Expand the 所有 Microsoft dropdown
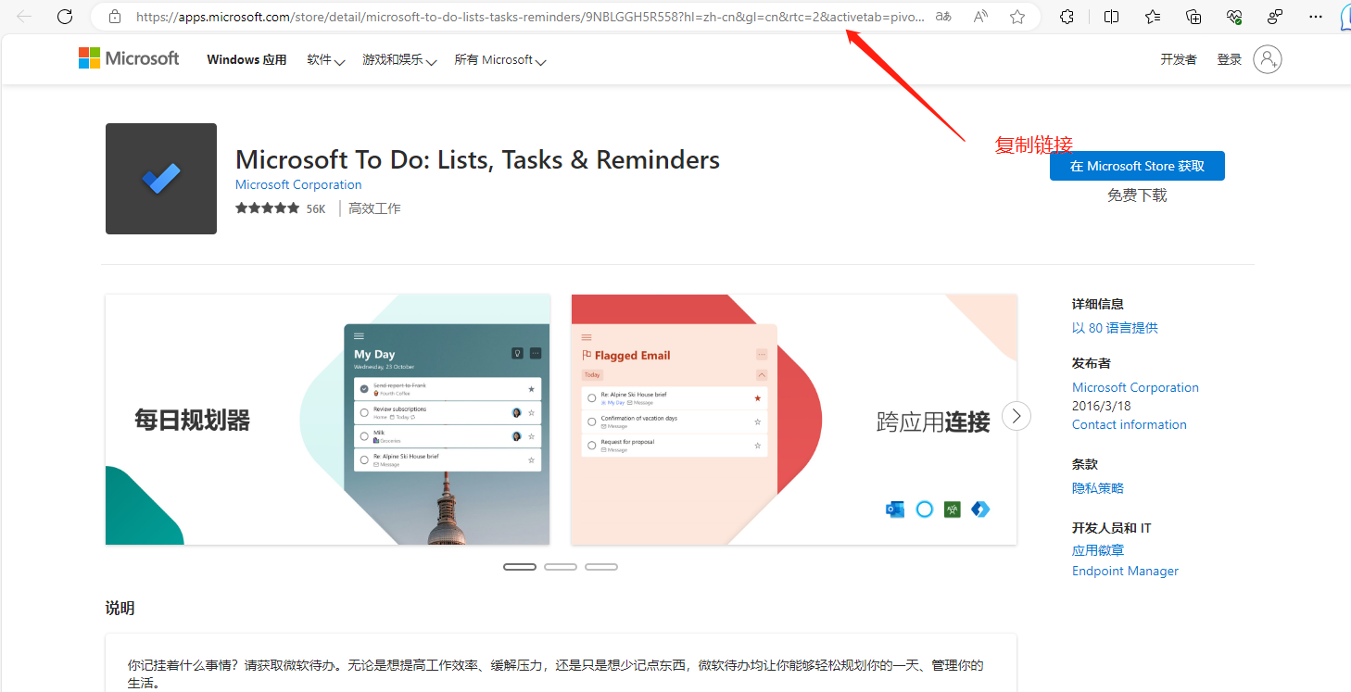This screenshot has width=1351, height=692. pyautogui.click(x=499, y=60)
